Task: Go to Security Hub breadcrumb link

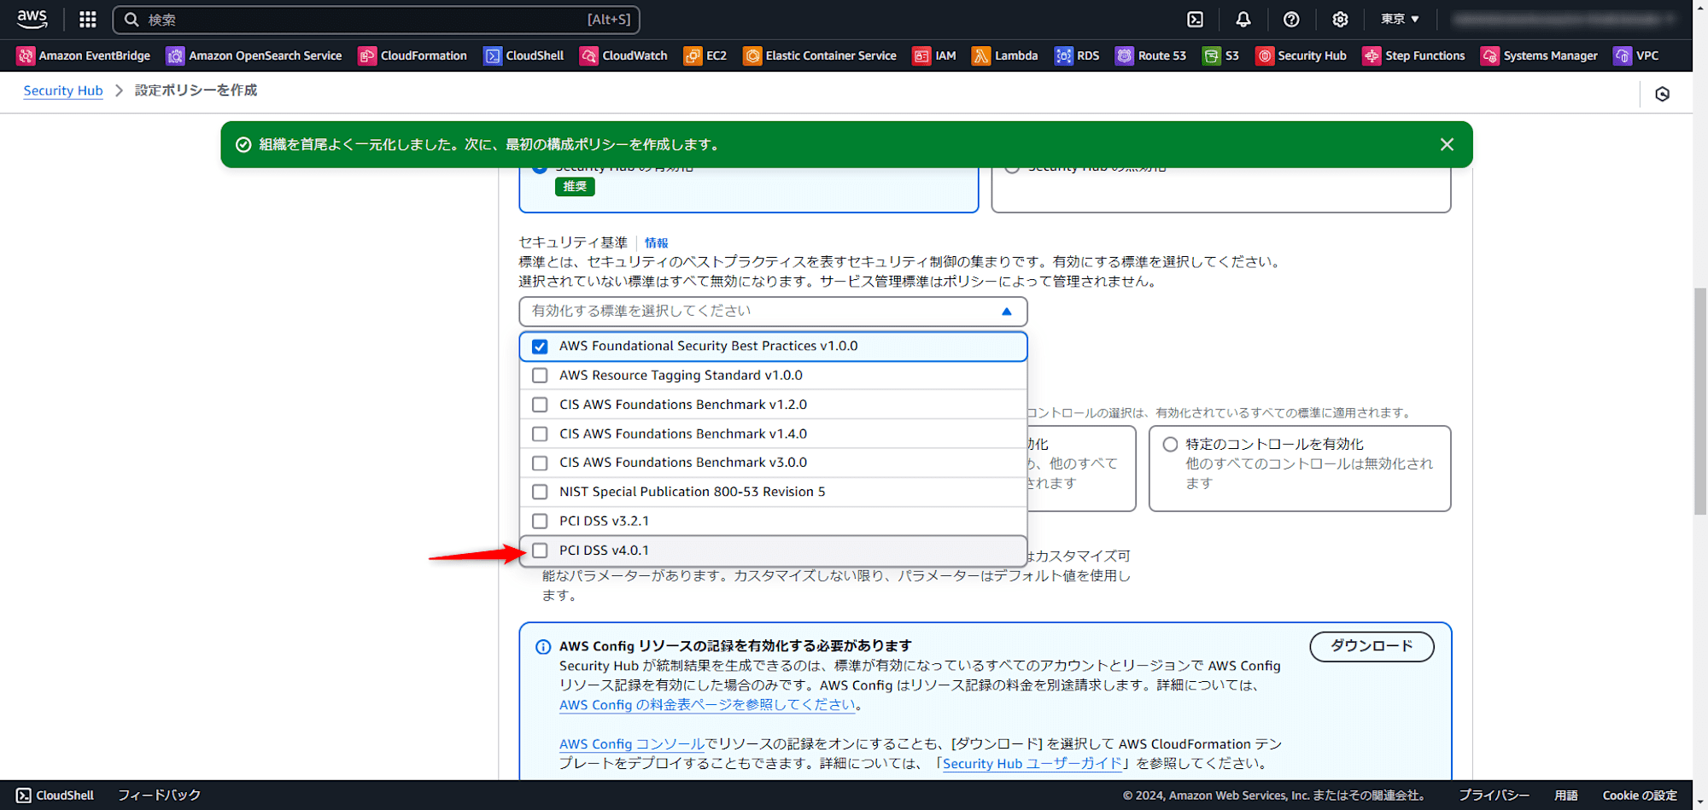Action: coord(63,90)
